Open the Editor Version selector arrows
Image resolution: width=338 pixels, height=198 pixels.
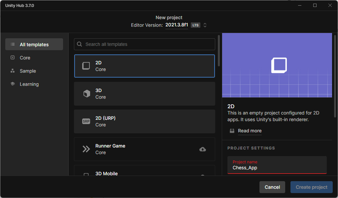205,25
